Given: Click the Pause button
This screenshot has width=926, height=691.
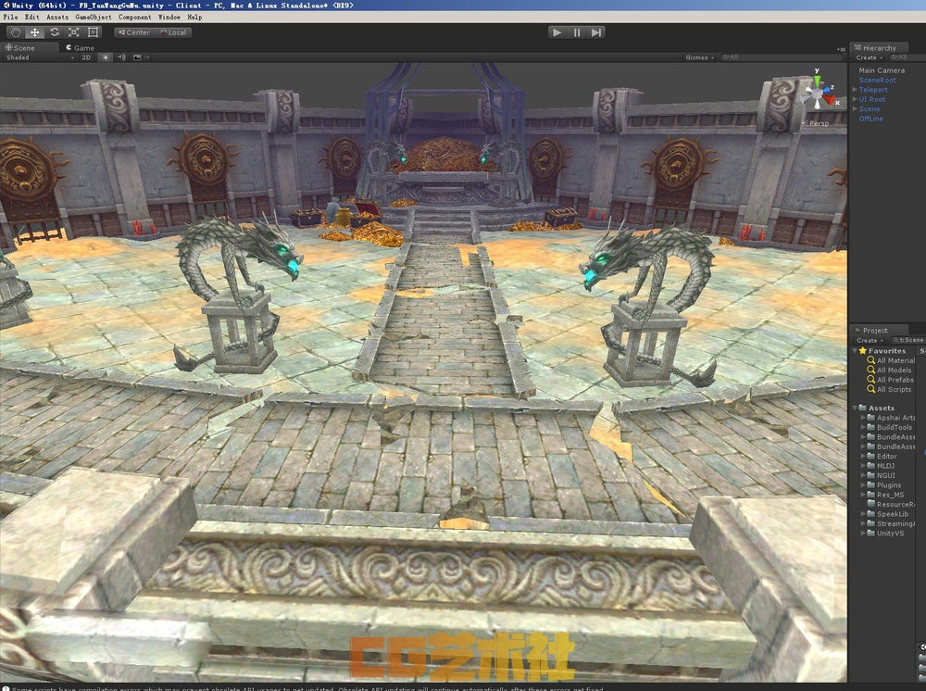Looking at the screenshot, I should pyautogui.click(x=577, y=32).
